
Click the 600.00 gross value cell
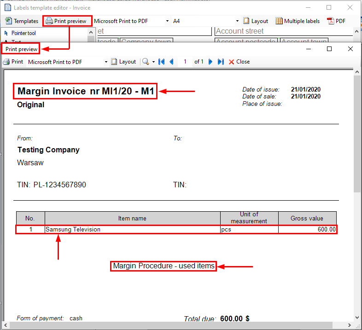click(x=307, y=229)
